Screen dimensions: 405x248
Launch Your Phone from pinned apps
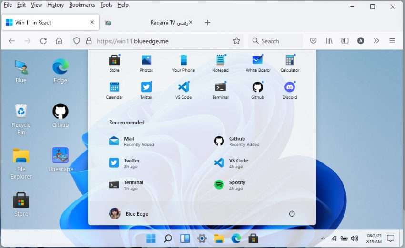(183, 63)
